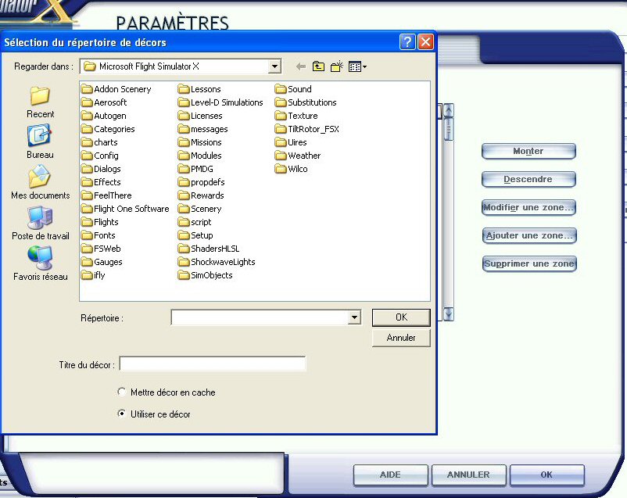Click OK in the directory dialog
This screenshot has height=498, width=627.
point(401,317)
